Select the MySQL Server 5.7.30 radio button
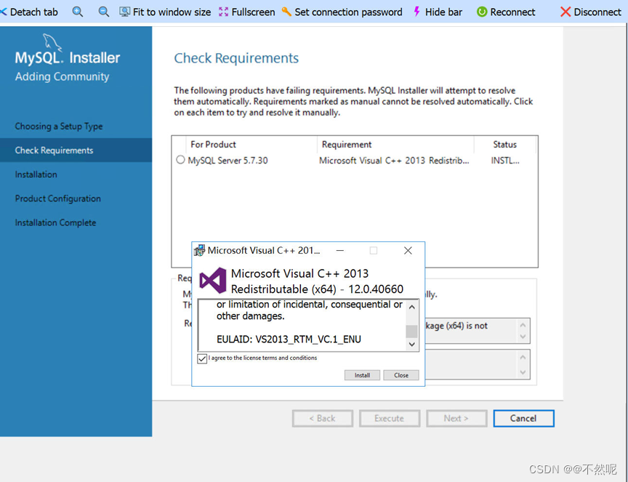 [x=181, y=160]
